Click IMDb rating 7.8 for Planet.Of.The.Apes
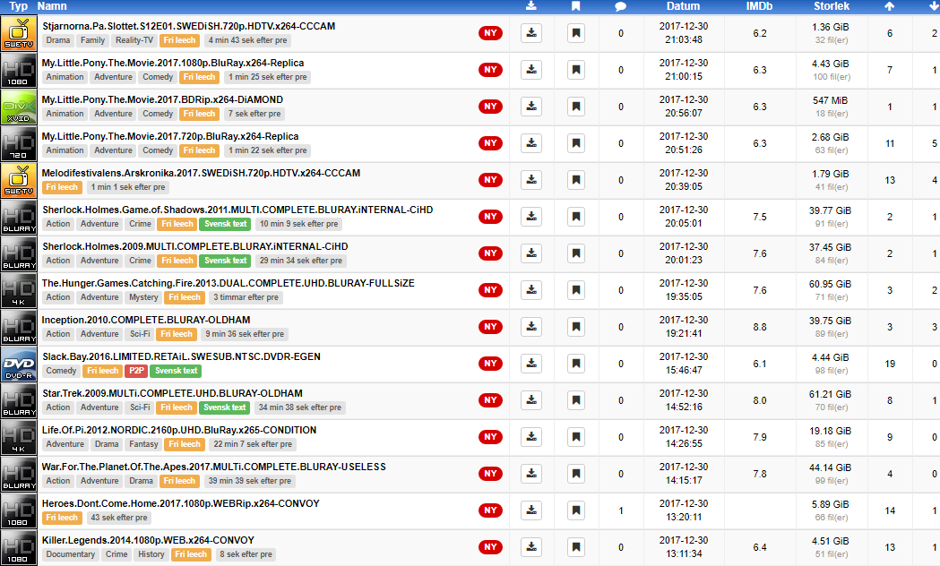The width and height of the screenshot is (940, 566). click(760, 474)
